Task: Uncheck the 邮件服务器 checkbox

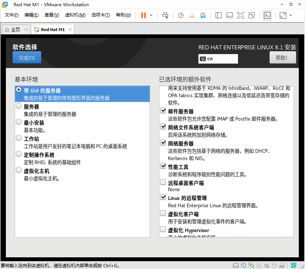Action: pyautogui.click(x=163, y=110)
